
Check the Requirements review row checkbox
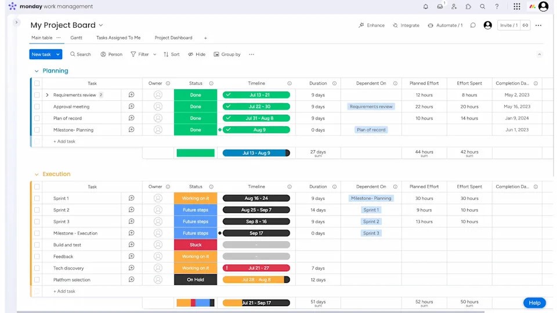tap(37, 95)
